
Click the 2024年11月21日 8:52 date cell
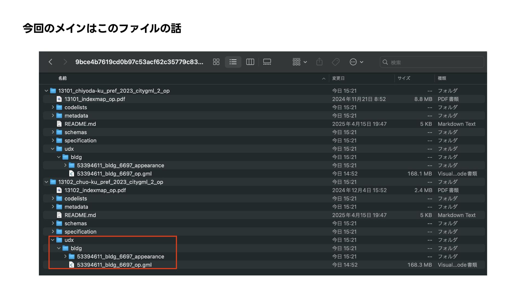[x=359, y=99]
